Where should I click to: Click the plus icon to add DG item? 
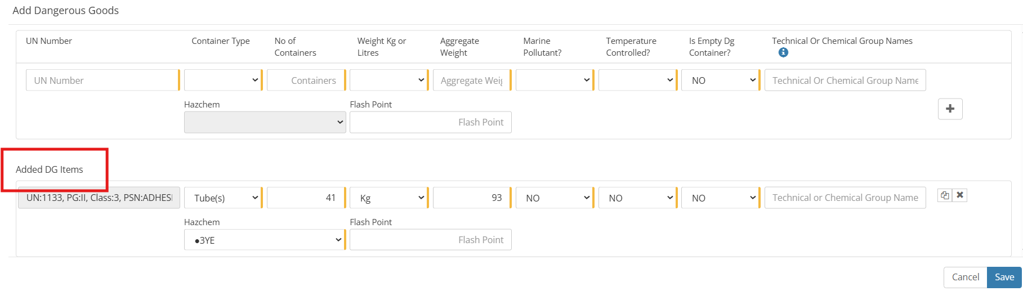point(950,109)
